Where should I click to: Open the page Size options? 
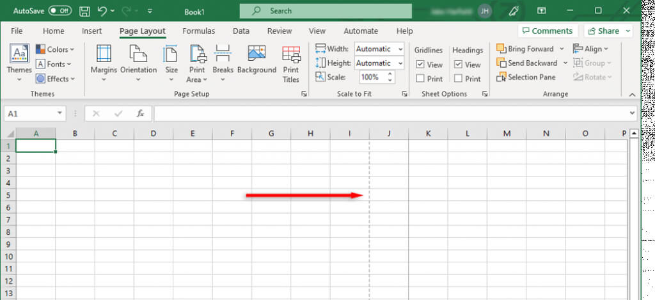(171, 59)
